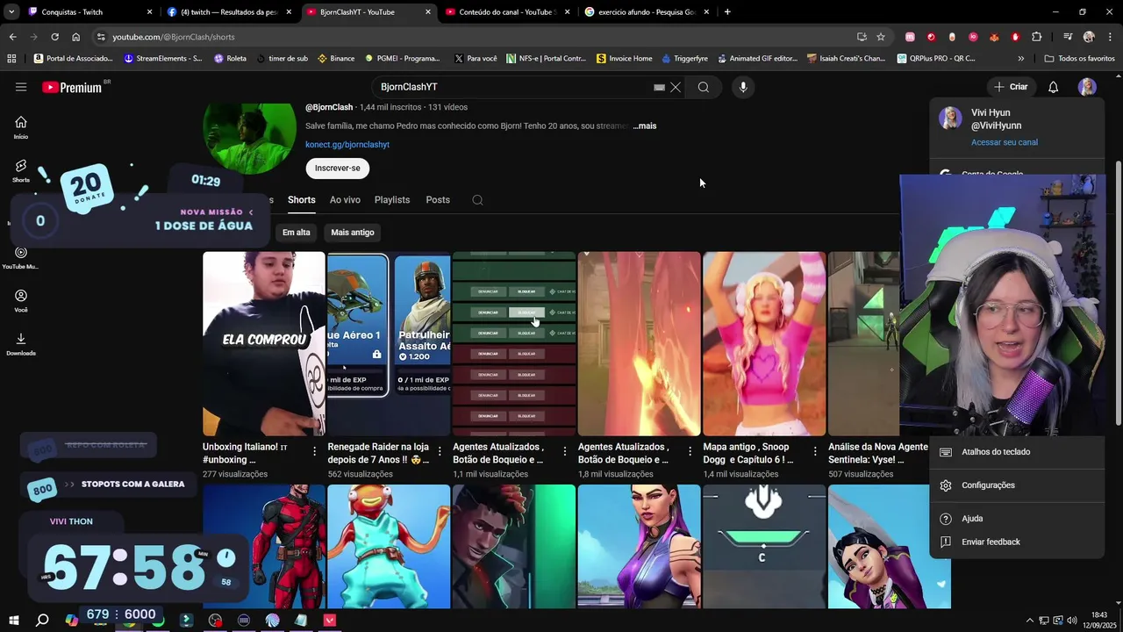
Task: Open Todos os favoritos folder
Action: click(x=1079, y=58)
